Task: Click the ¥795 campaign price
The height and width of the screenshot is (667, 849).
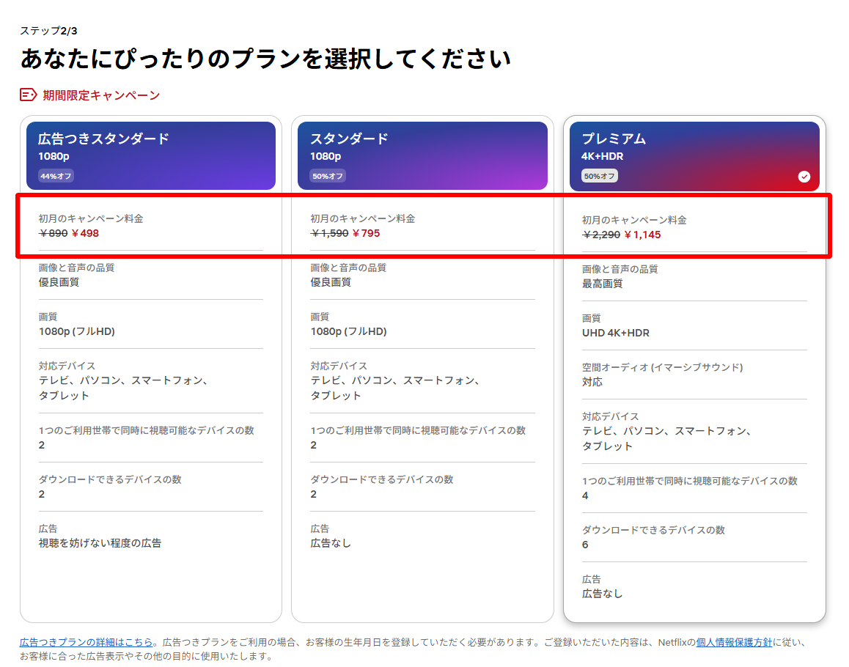Action: (366, 233)
